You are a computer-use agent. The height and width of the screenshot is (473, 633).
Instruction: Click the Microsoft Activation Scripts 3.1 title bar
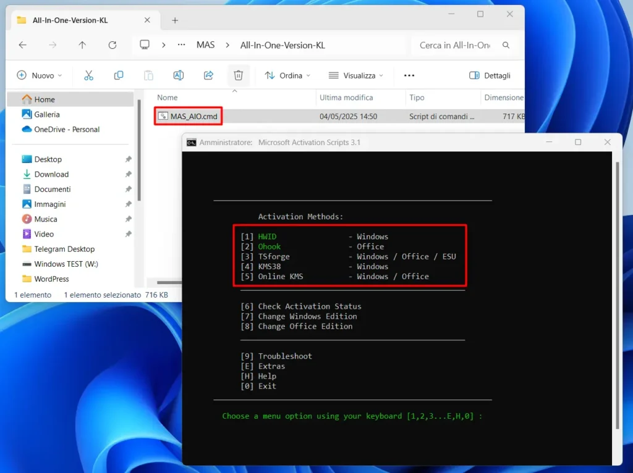309,143
